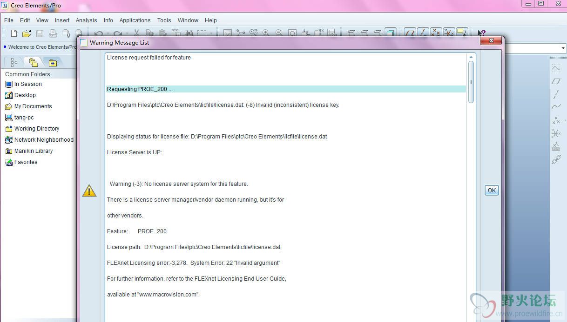Click the Datum Curve tool in right toolbar
Screen dimensions: 567x322
click(x=556, y=107)
